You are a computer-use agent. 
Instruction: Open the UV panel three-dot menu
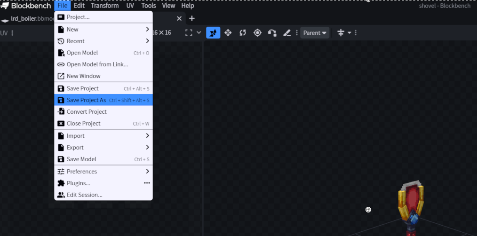pos(12,33)
